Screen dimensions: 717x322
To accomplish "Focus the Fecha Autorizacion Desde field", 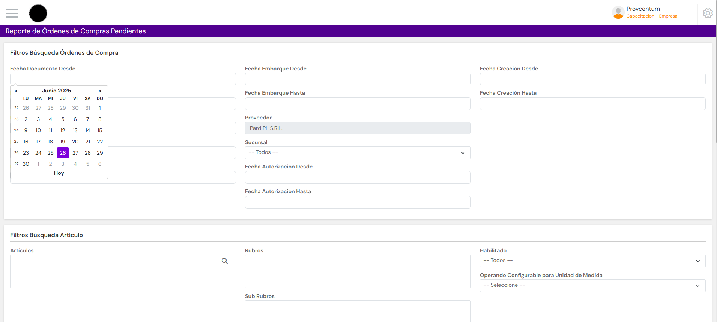I will 358,177.
